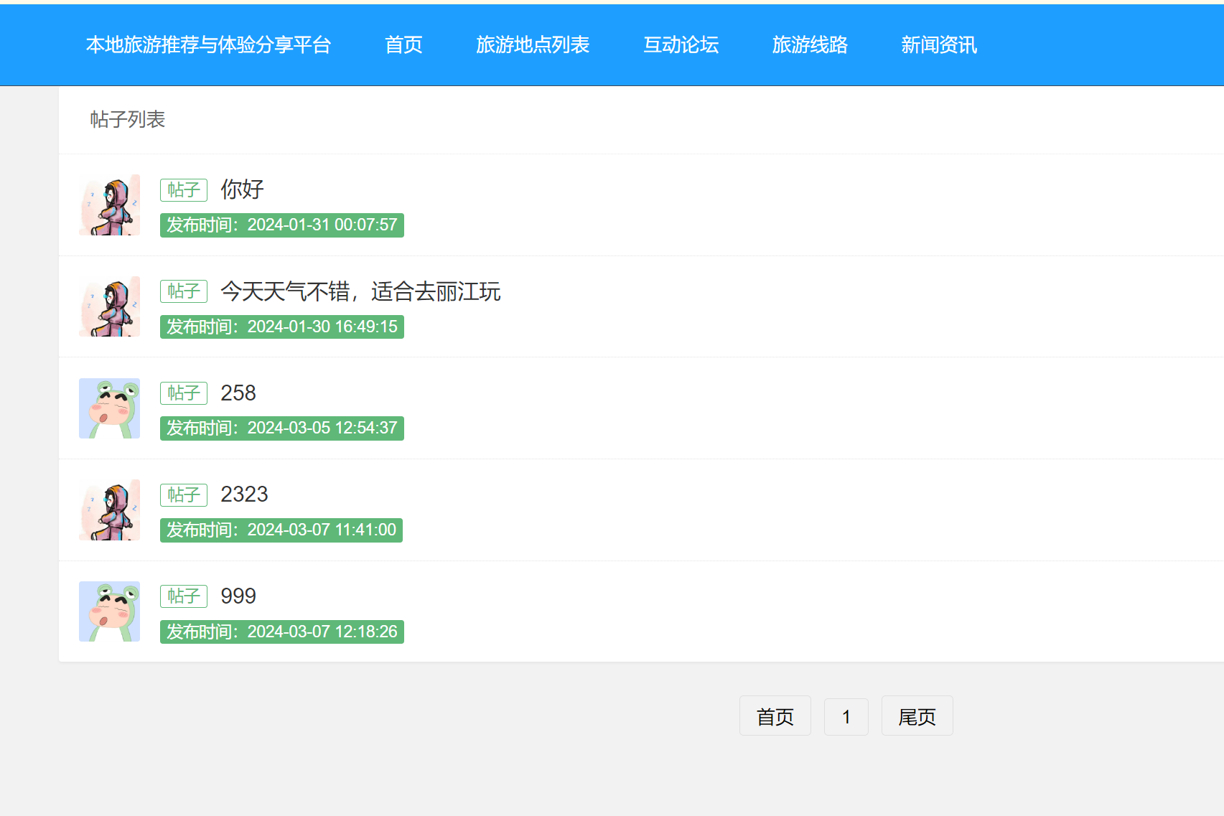Click the site title 本地旅游推荐与体验分享平台

(208, 45)
